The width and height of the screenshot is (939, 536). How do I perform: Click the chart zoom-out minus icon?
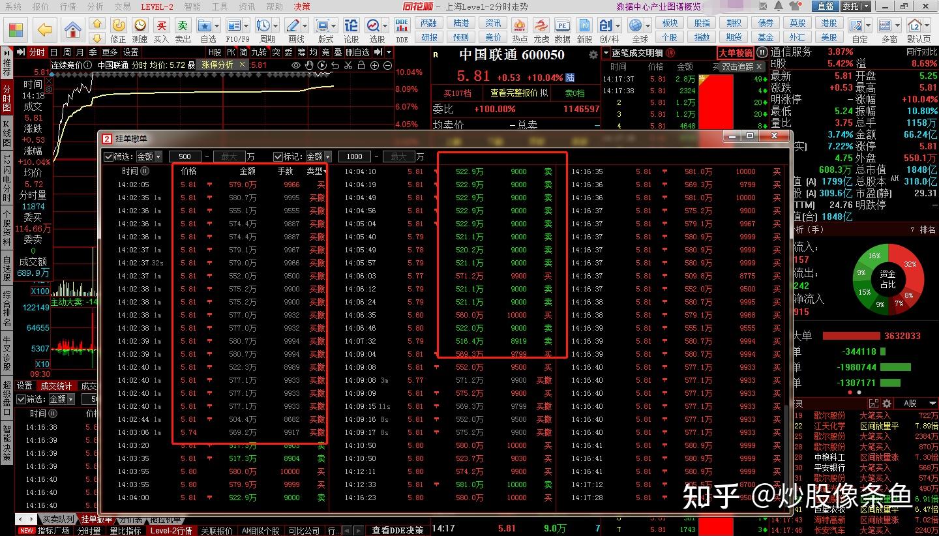tap(387, 65)
